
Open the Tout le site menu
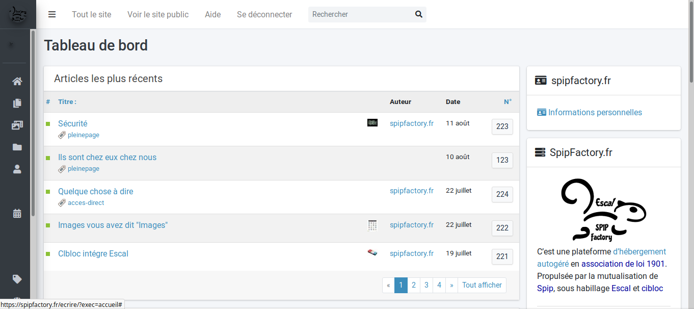click(x=92, y=14)
